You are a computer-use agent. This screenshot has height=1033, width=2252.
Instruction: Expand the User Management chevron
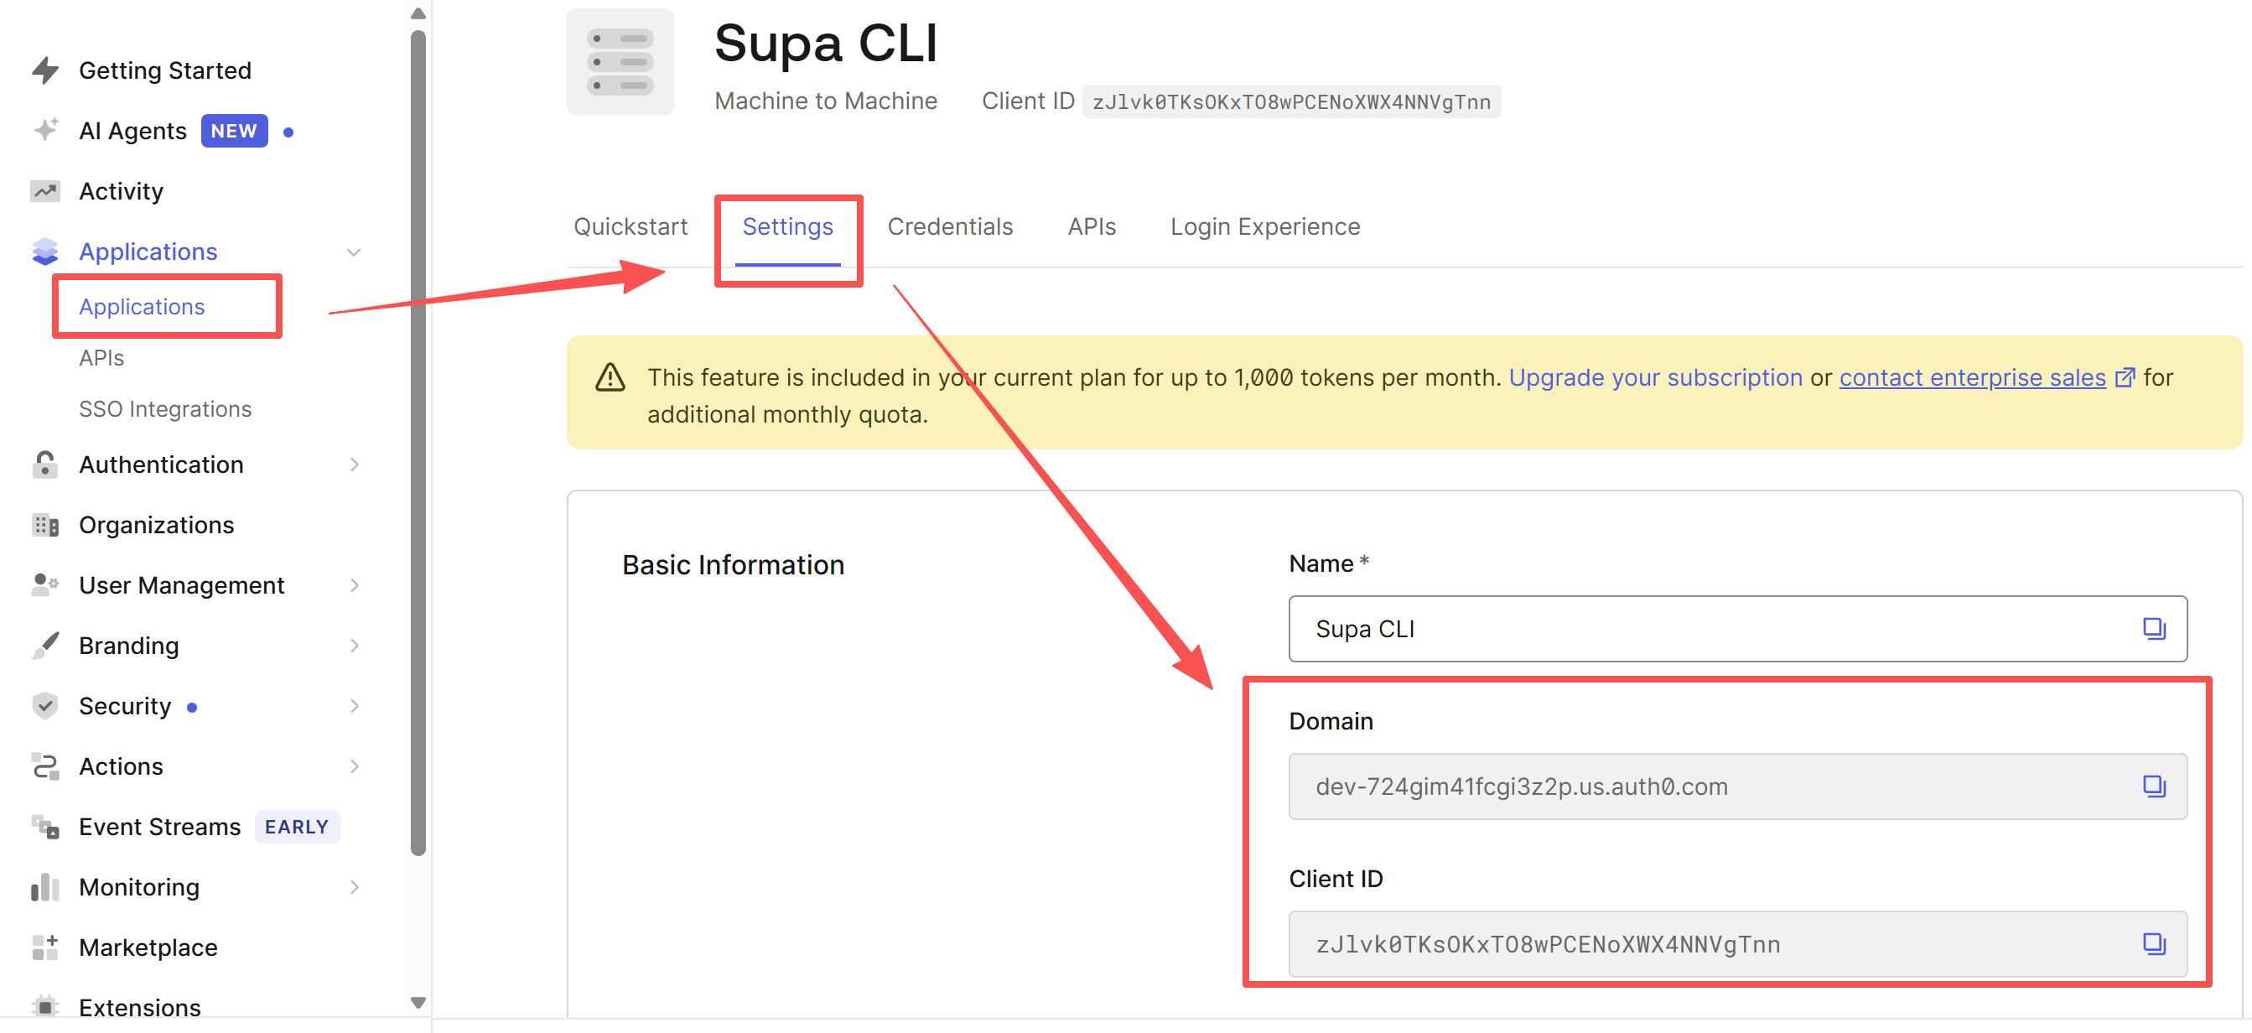tap(354, 584)
